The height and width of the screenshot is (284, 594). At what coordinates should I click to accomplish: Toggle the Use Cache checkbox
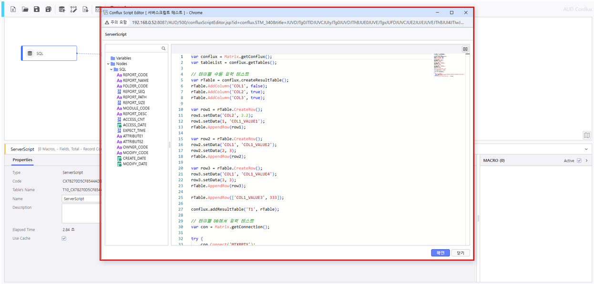(64, 238)
